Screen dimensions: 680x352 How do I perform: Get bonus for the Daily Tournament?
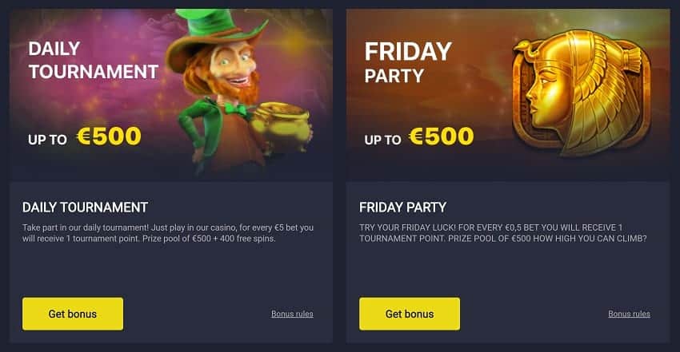coord(73,314)
